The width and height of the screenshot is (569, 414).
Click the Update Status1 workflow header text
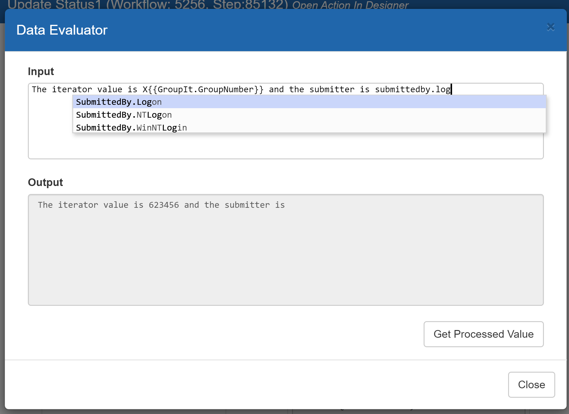148,5
